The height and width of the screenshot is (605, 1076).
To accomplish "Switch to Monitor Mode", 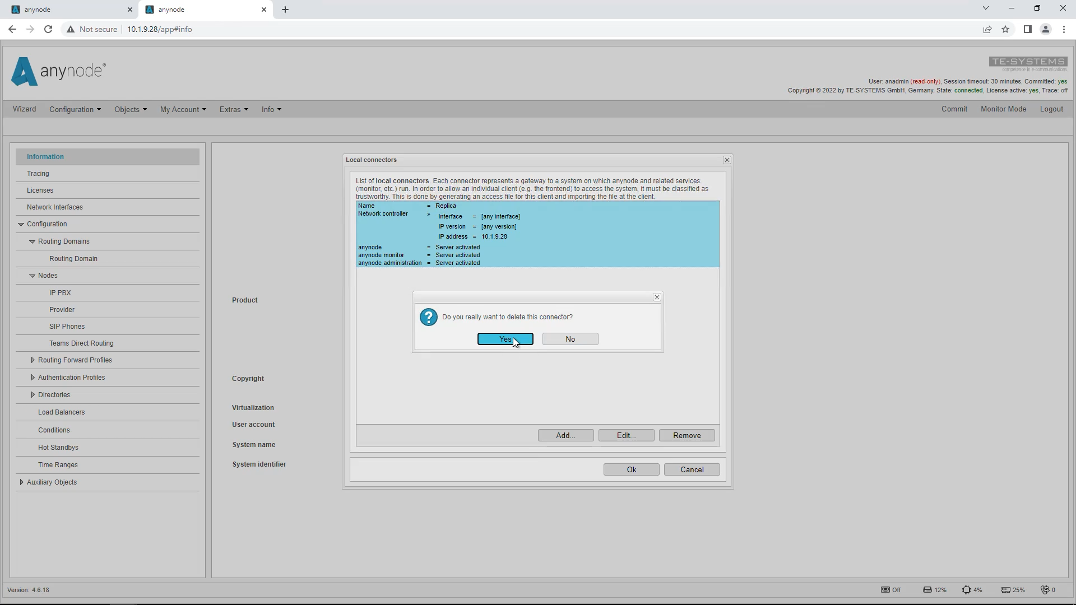I will point(1003,109).
